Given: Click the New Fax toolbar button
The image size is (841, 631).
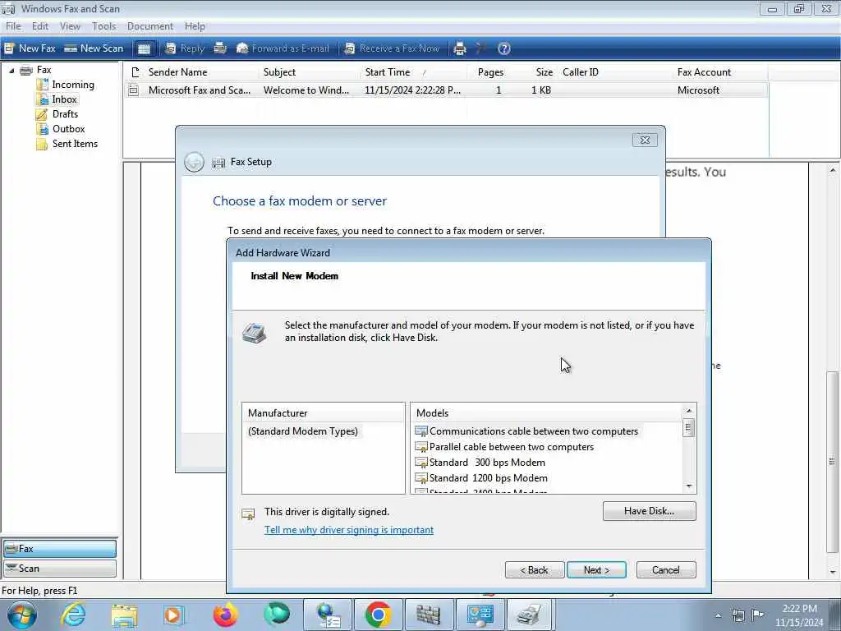Looking at the screenshot, I should 30,48.
